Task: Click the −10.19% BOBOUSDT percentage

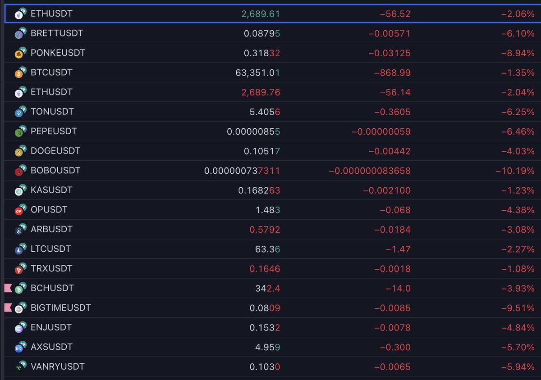Action: [515, 171]
